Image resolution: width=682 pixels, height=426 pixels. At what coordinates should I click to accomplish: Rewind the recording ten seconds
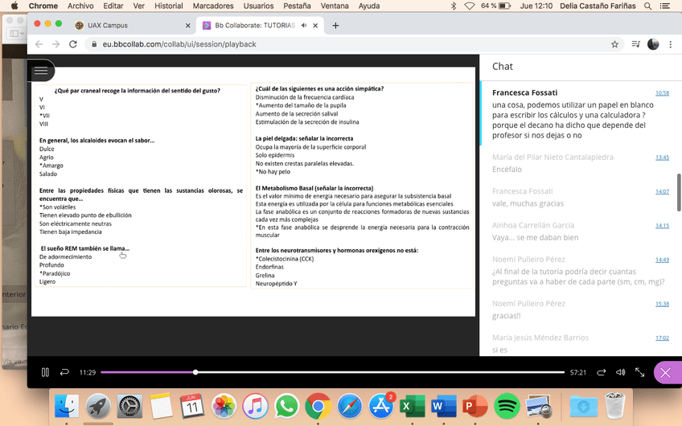pyautogui.click(x=64, y=372)
